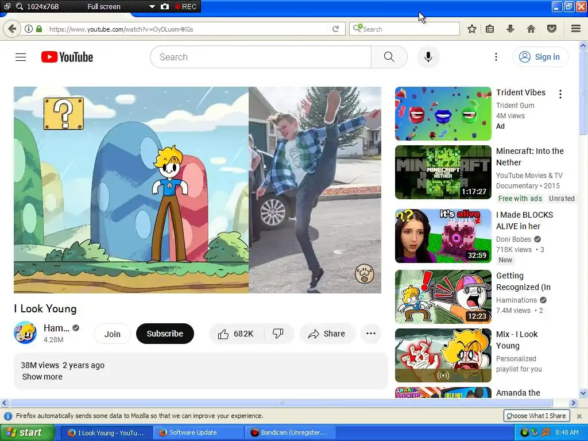Viewport: 588px width, 441px height.
Task: Click tray search magnifier icon
Action: tap(546, 432)
